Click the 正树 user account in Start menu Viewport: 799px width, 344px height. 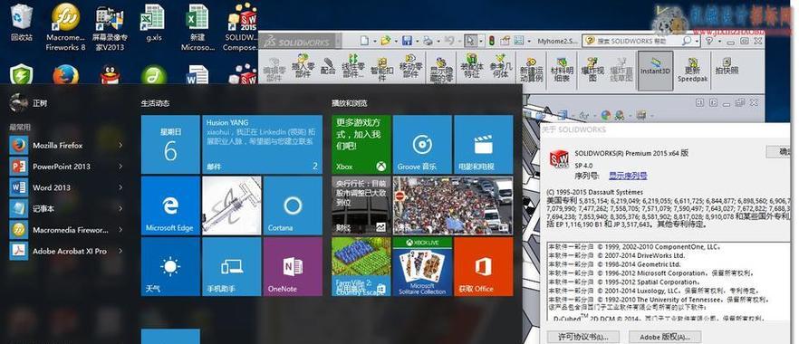click(29, 103)
